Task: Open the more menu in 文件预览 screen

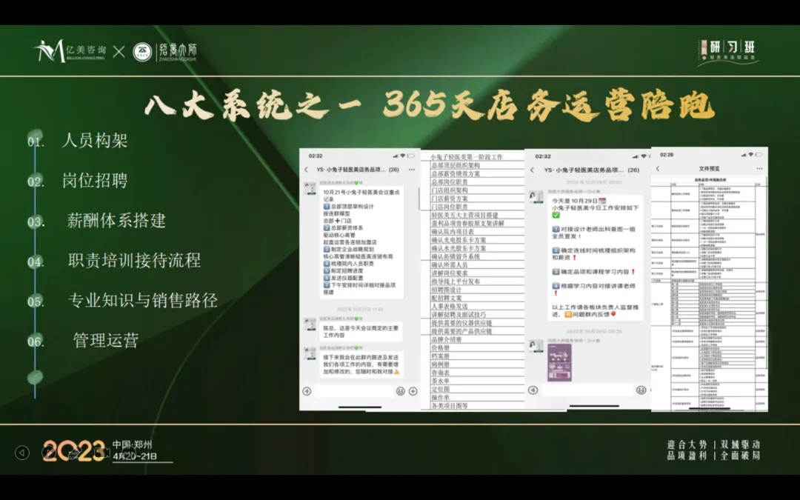Action: tap(760, 168)
